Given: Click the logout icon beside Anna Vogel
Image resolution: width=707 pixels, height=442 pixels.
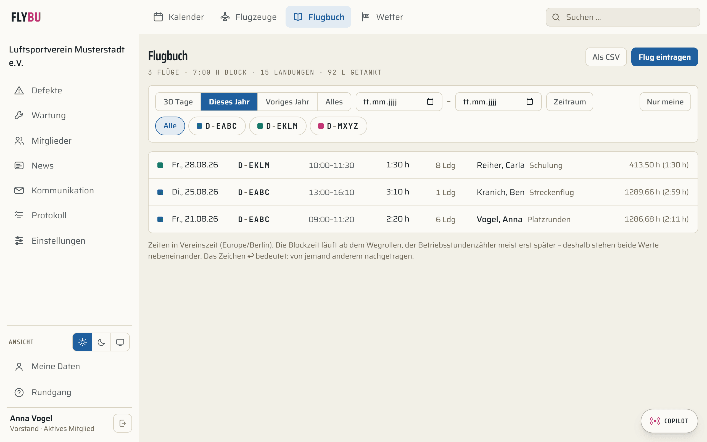Looking at the screenshot, I should [122, 423].
